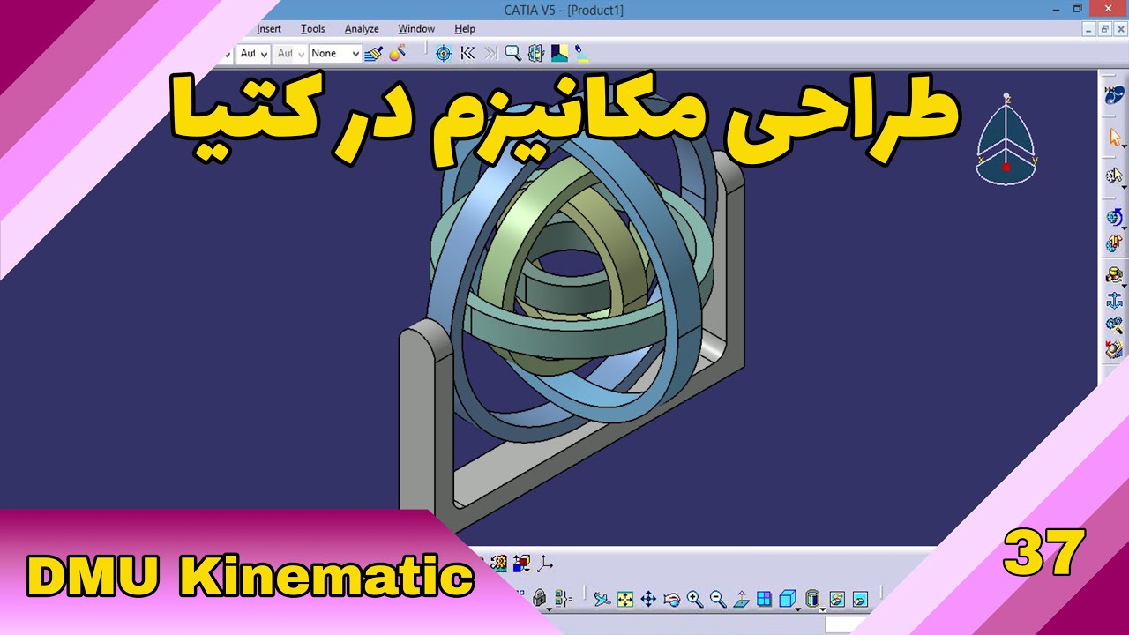The image size is (1129, 635).
Task: Click the compass at top right of viewport
Action: pos(1006,139)
